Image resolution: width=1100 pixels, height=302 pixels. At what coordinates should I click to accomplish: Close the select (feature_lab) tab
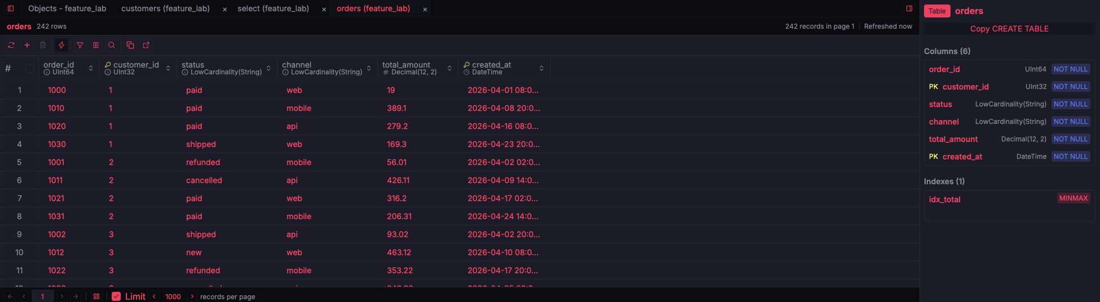coord(324,10)
